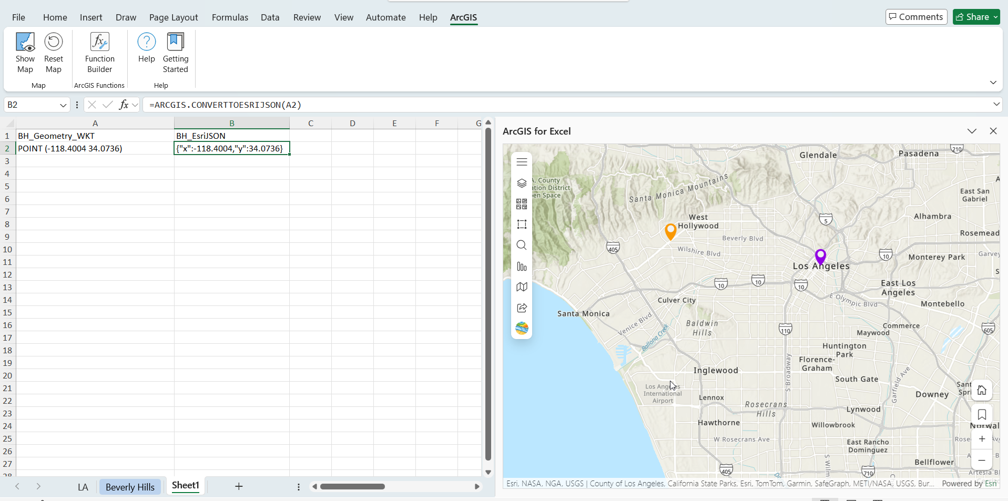Open the basemap gallery grid icon

(521, 204)
